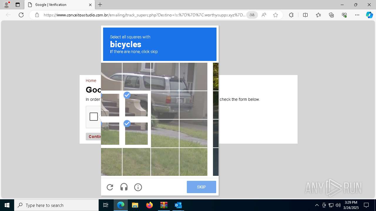Open a new tab
The width and height of the screenshot is (376, 211).
pos(100,5)
